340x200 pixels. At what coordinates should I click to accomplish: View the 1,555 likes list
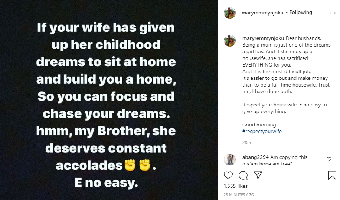[236, 186]
